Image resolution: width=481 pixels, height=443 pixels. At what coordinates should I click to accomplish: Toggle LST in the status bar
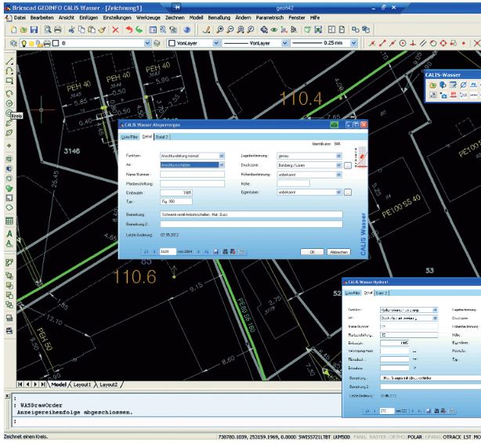coord(467,437)
